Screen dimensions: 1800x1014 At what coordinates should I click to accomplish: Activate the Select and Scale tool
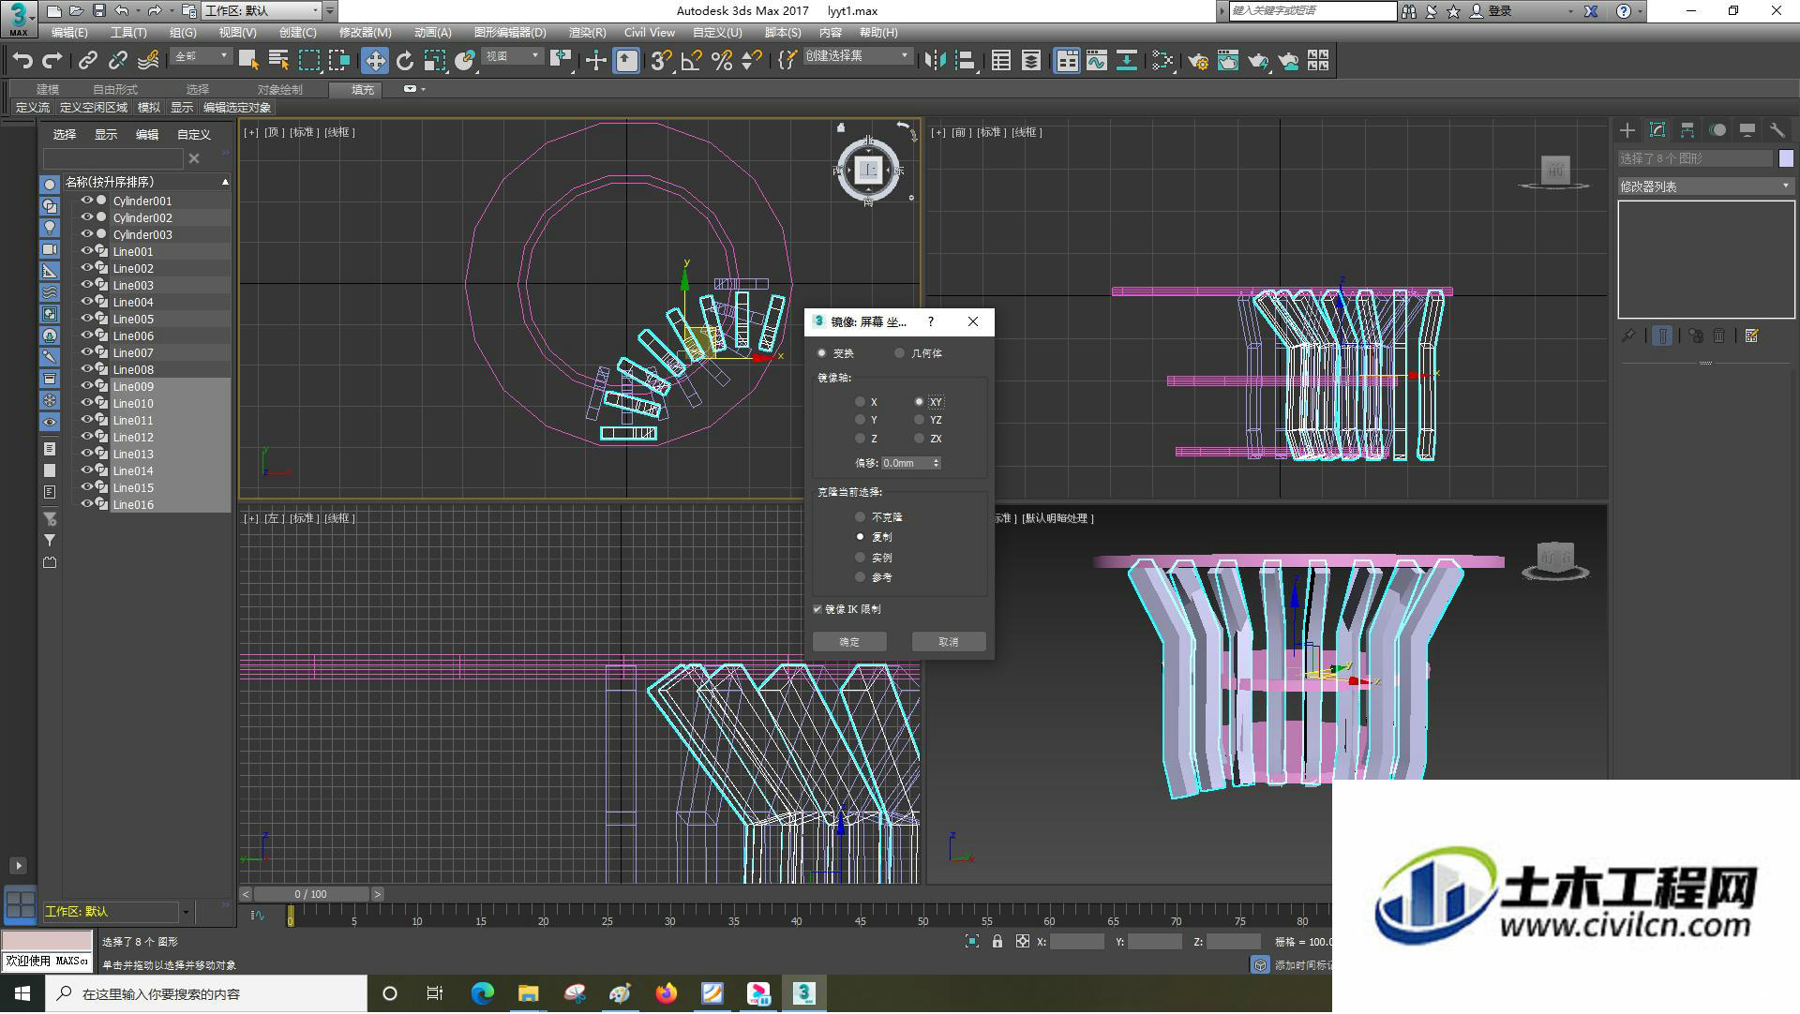(435, 61)
